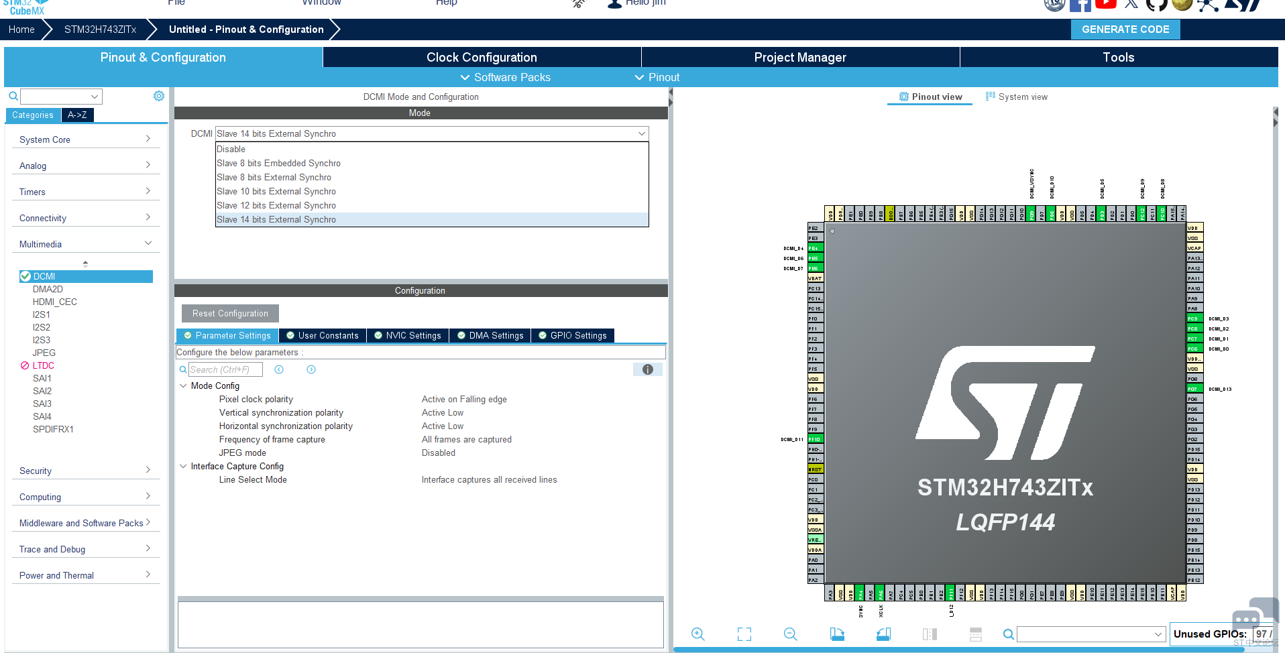
Task: Collapse the Mode Config parameter group
Action: pos(183,385)
